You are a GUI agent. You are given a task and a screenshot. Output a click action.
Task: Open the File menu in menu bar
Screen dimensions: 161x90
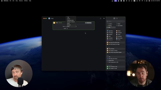click(10, 1)
